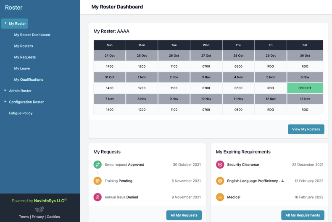Open My Rosters from the sidebar

tap(24, 46)
